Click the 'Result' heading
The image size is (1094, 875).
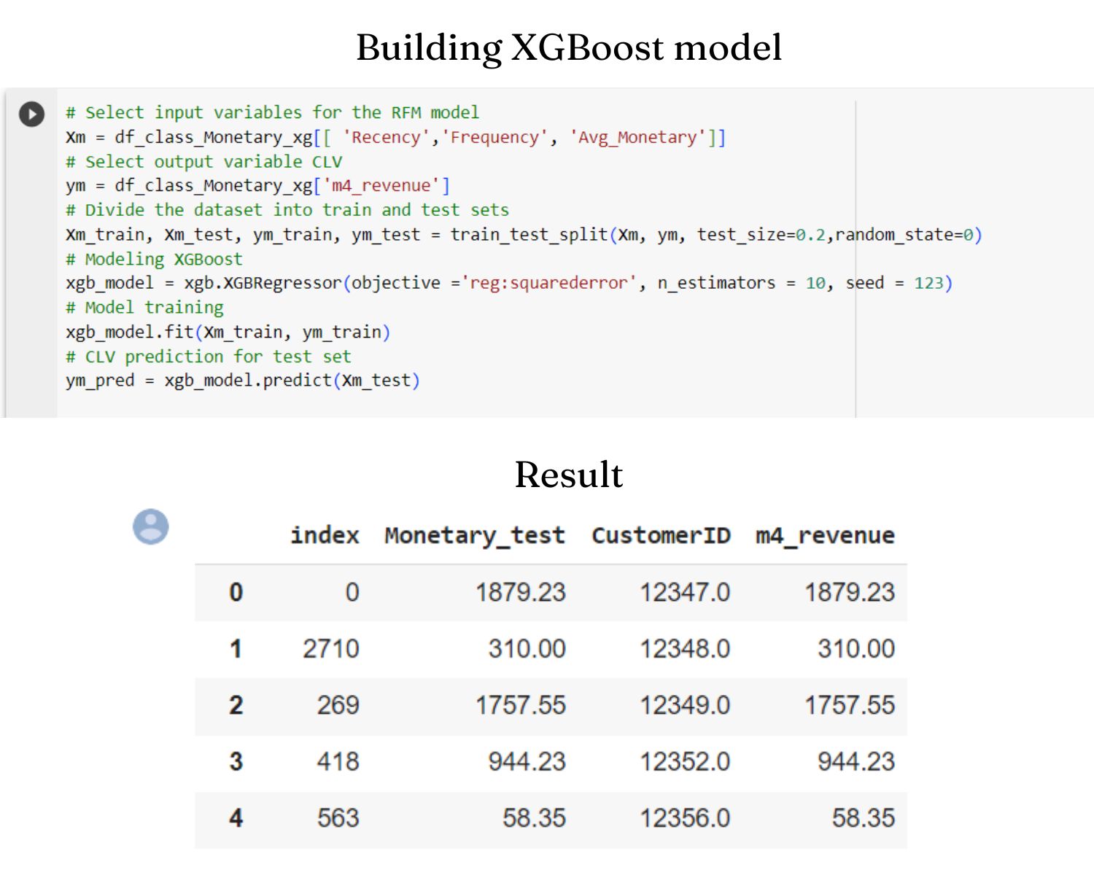pos(569,474)
